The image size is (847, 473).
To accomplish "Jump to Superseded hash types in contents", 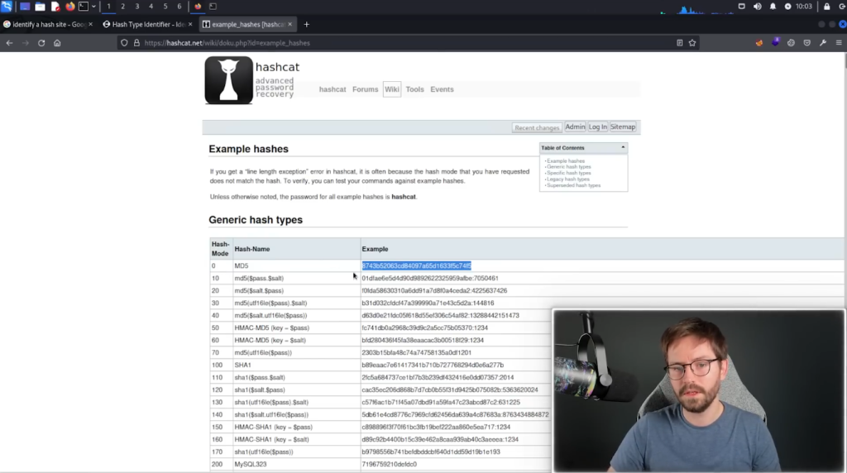I will [573, 185].
